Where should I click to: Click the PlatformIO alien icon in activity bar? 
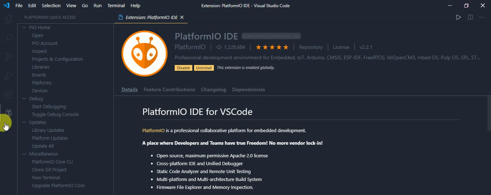click(x=8, y=113)
